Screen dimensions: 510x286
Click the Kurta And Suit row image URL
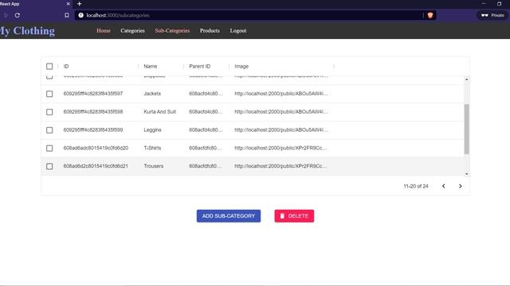(x=281, y=111)
